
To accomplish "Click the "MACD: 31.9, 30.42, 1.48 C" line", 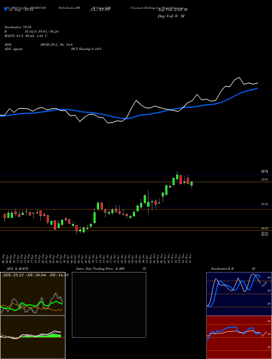I will 26,36.
